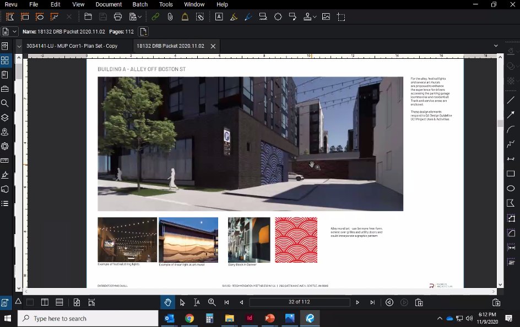Attach a file with the paperclip icon
Image resolution: width=520 pixels, height=327 pixels.
170,16
